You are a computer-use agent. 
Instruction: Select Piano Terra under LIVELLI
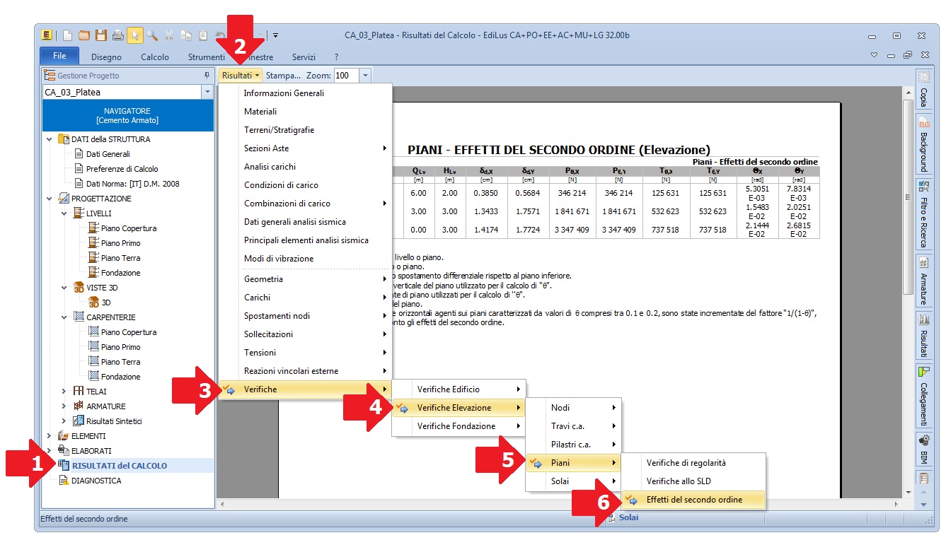pos(120,258)
